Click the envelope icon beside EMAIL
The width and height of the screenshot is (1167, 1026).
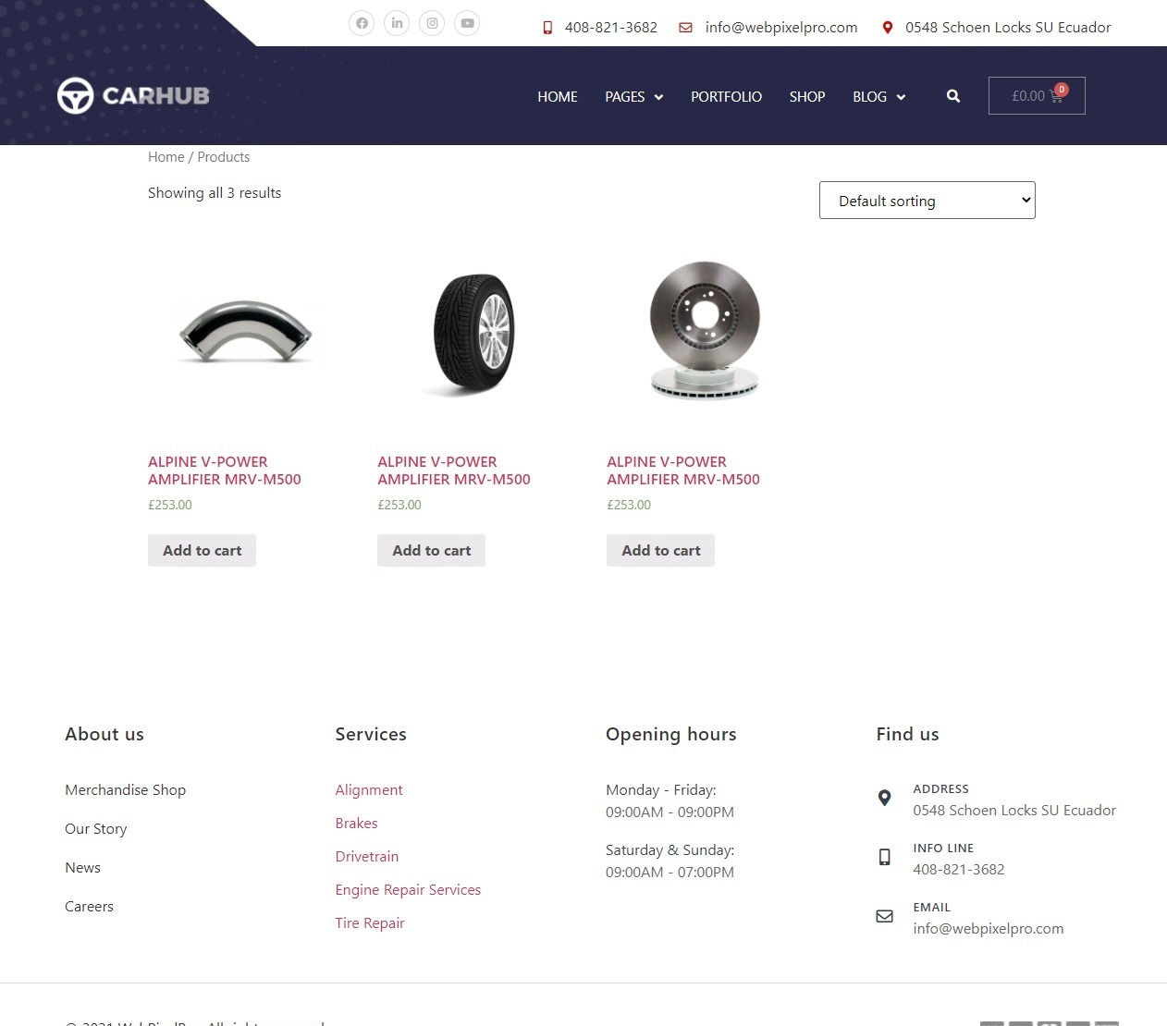884,916
